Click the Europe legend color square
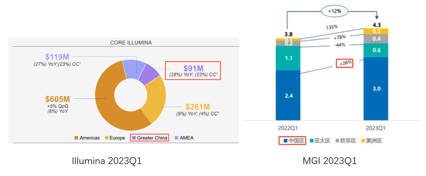Image resolution: width=426 pixels, height=176 pixels. [x=107, y=138]
